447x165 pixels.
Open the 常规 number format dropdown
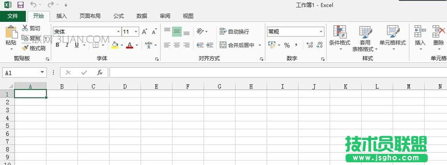click(x=321, y=32)
